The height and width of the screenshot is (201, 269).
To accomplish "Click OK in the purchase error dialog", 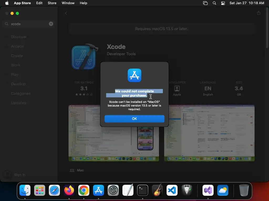I will coord(134,119).
